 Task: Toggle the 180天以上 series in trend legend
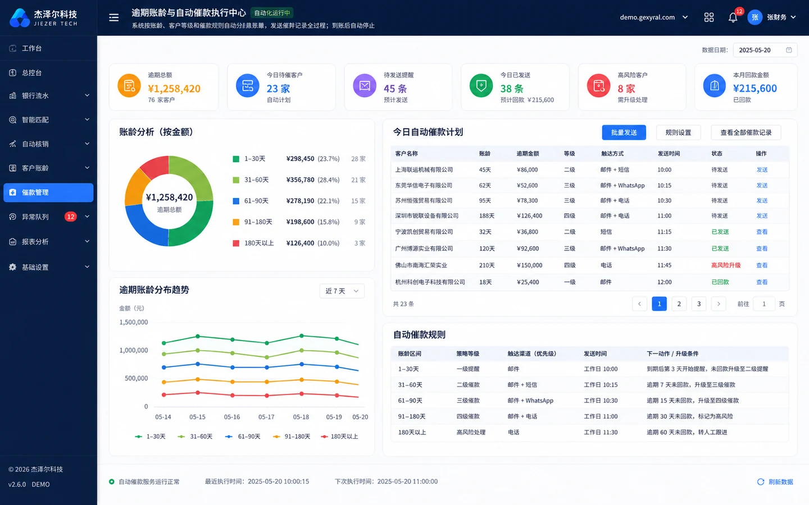(339, 437)
